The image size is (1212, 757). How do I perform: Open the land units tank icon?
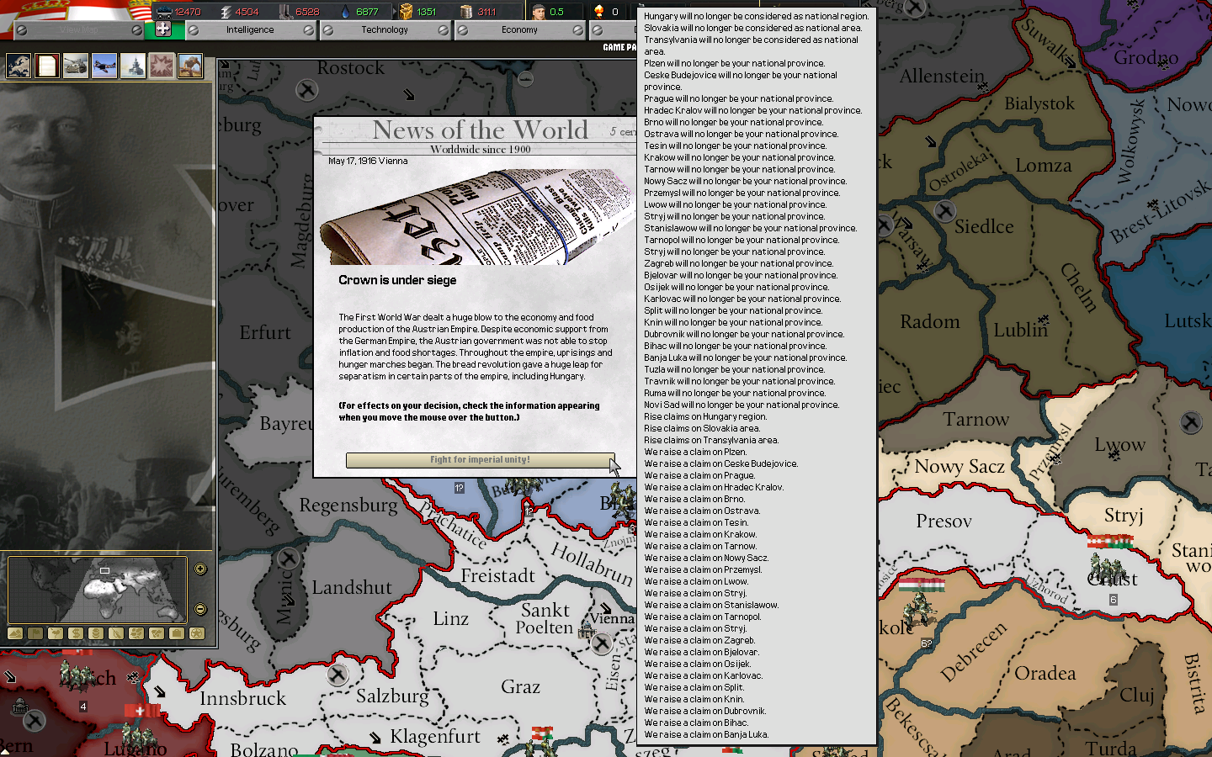coord(76,66)
